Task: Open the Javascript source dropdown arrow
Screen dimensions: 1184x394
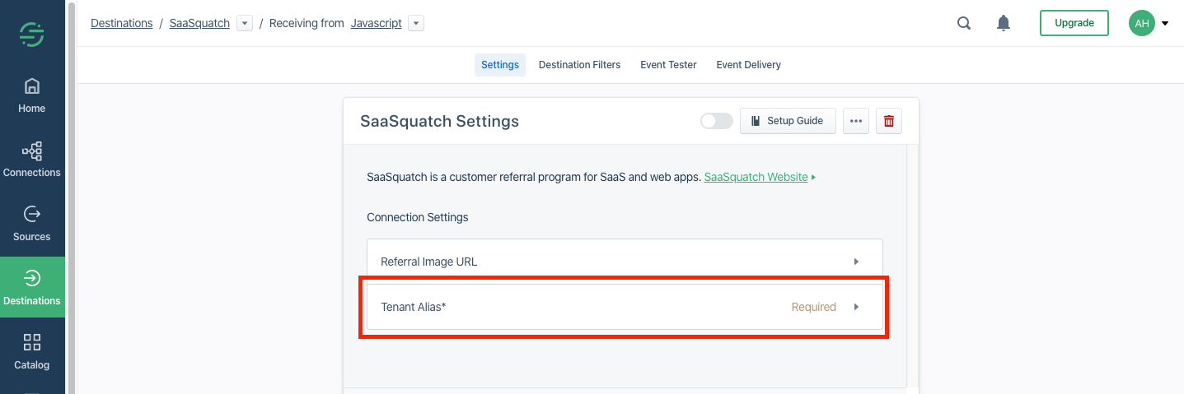Action: 416,23
